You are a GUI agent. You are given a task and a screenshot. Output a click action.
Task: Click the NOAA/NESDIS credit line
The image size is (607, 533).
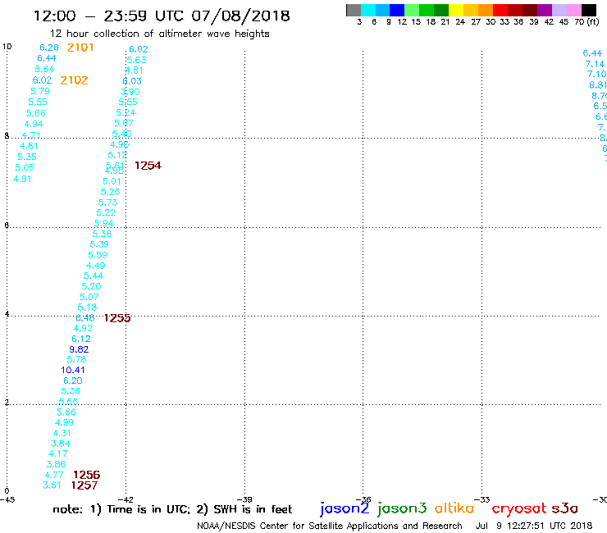pos(330,526)
